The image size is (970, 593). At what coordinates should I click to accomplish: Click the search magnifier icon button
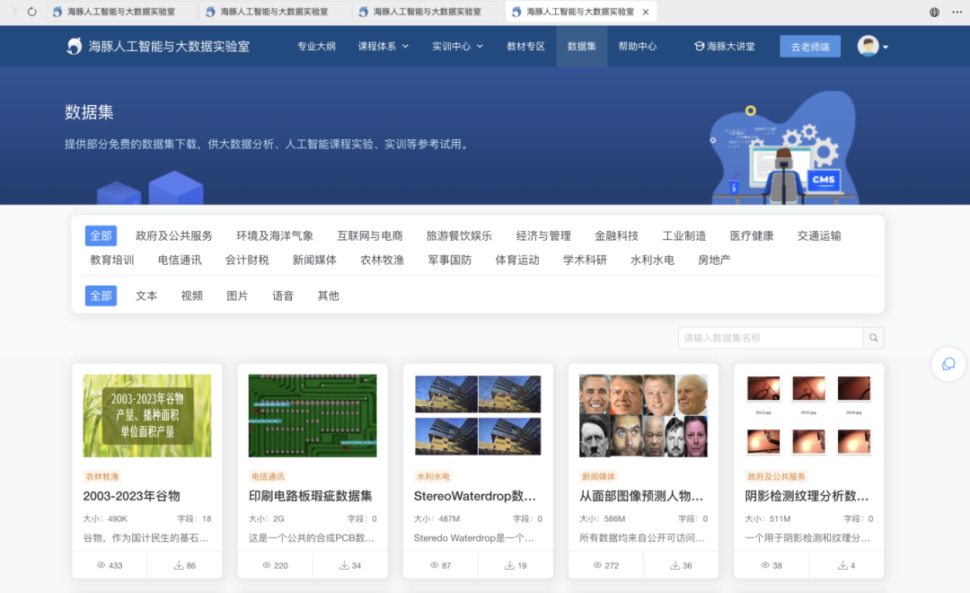pyautogui.click(x=873, y=338)
